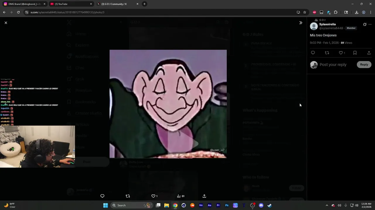Reload the current page
Viewport: 375px width, 210px height.
pyautogui.click(x=18, y=12)
